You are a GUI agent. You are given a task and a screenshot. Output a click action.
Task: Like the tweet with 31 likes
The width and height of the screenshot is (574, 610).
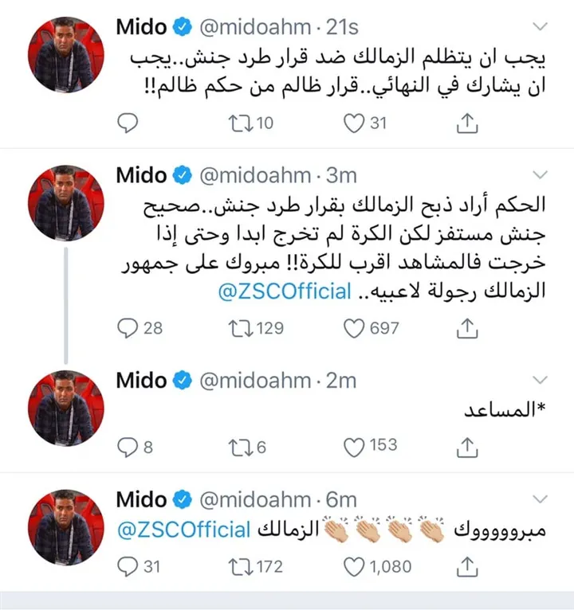(353, 122)
